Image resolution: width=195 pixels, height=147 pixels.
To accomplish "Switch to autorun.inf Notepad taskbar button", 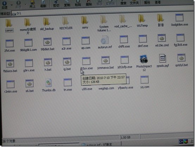I will (100, 145).
